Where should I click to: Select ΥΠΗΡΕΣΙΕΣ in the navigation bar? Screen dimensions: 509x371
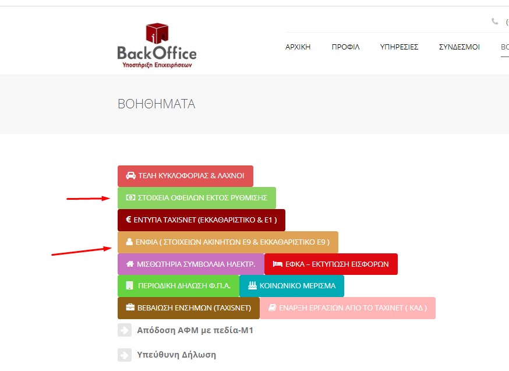coord(399,47)
